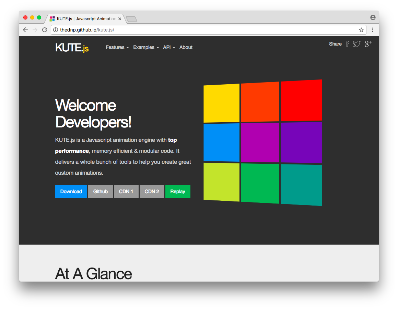Click the CDN 2 button
The width and height of the screenshot is (398, 309).
[x=152, y=191]
